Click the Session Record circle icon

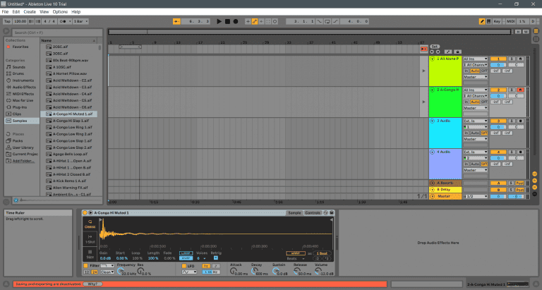click(x=275, y=21)
